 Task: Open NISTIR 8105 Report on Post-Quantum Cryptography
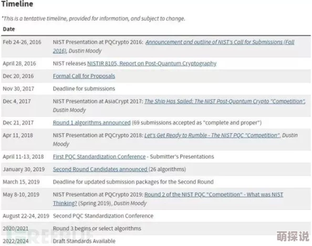152,64
